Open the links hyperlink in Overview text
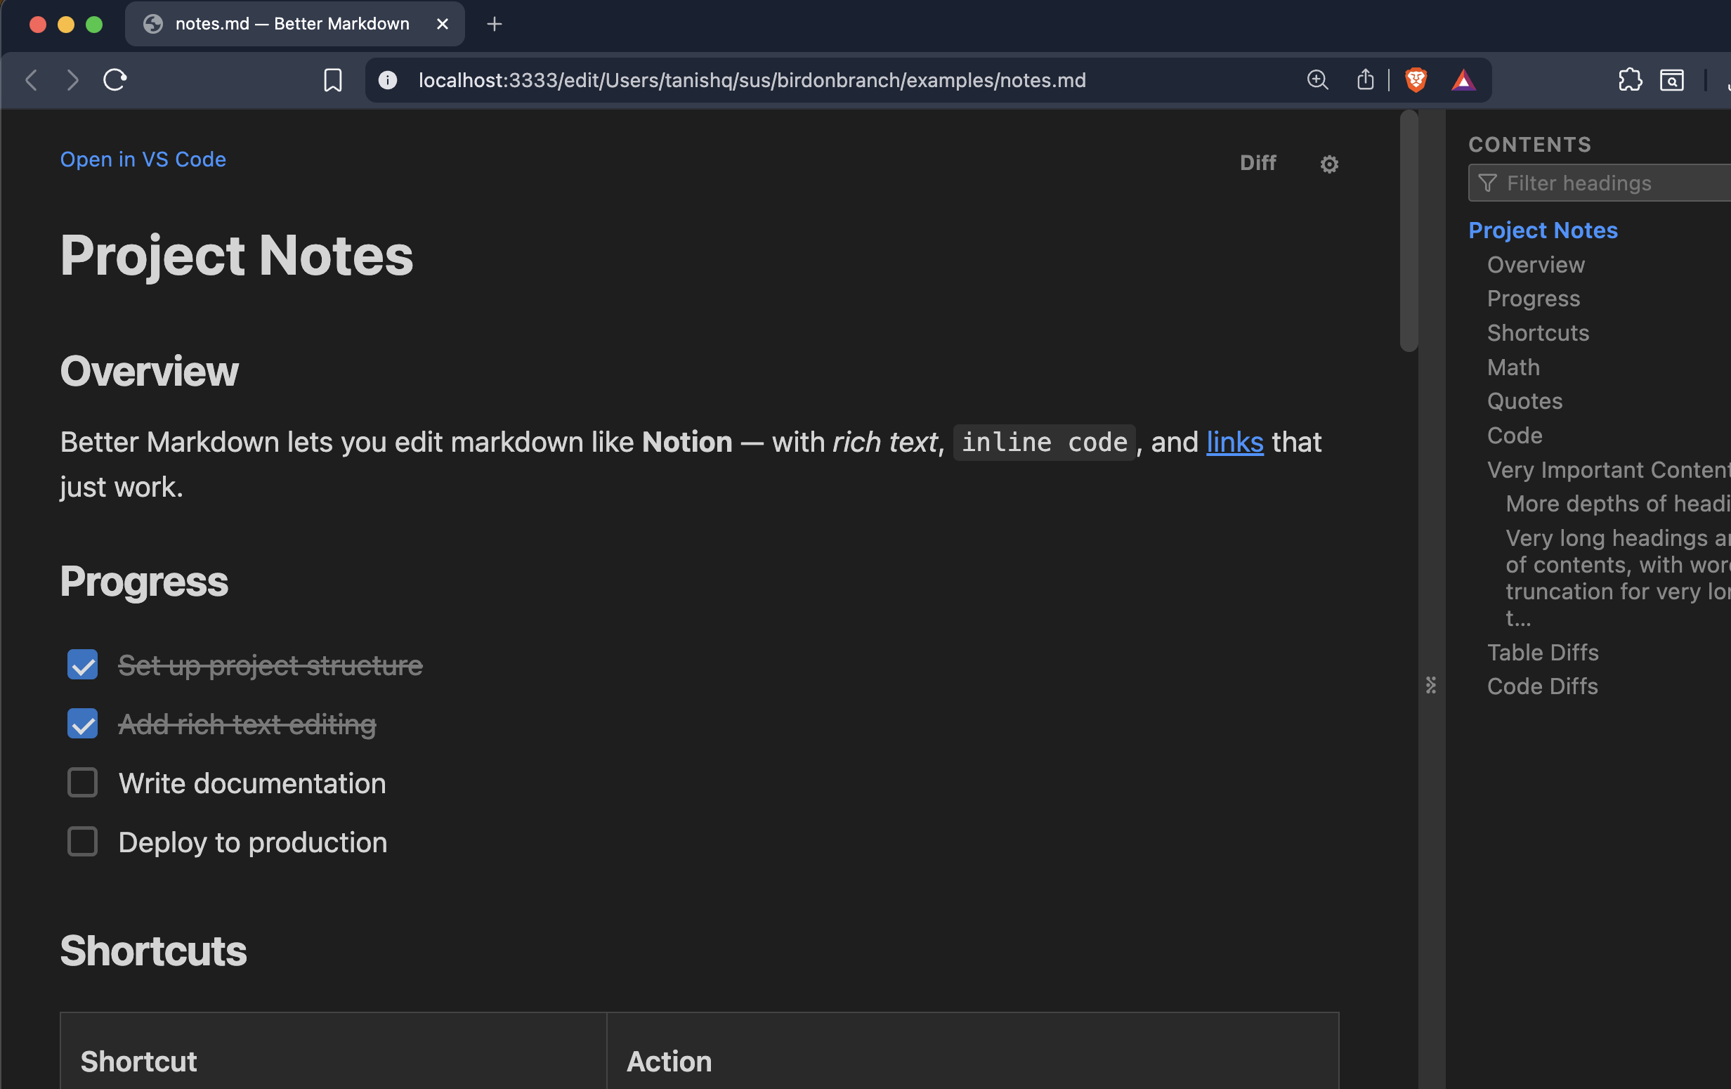Image resolution: width=1731 pixels, height=1089 pixels. [x=1234, y=442]
